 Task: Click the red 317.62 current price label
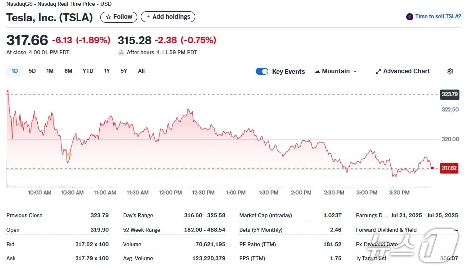point(449,168)
